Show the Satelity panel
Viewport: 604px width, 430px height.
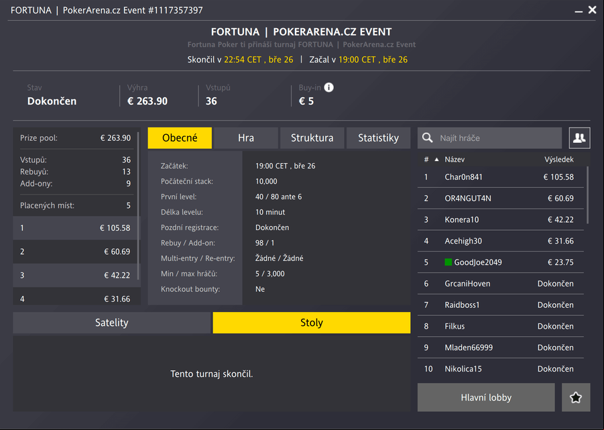pos(112,323)
